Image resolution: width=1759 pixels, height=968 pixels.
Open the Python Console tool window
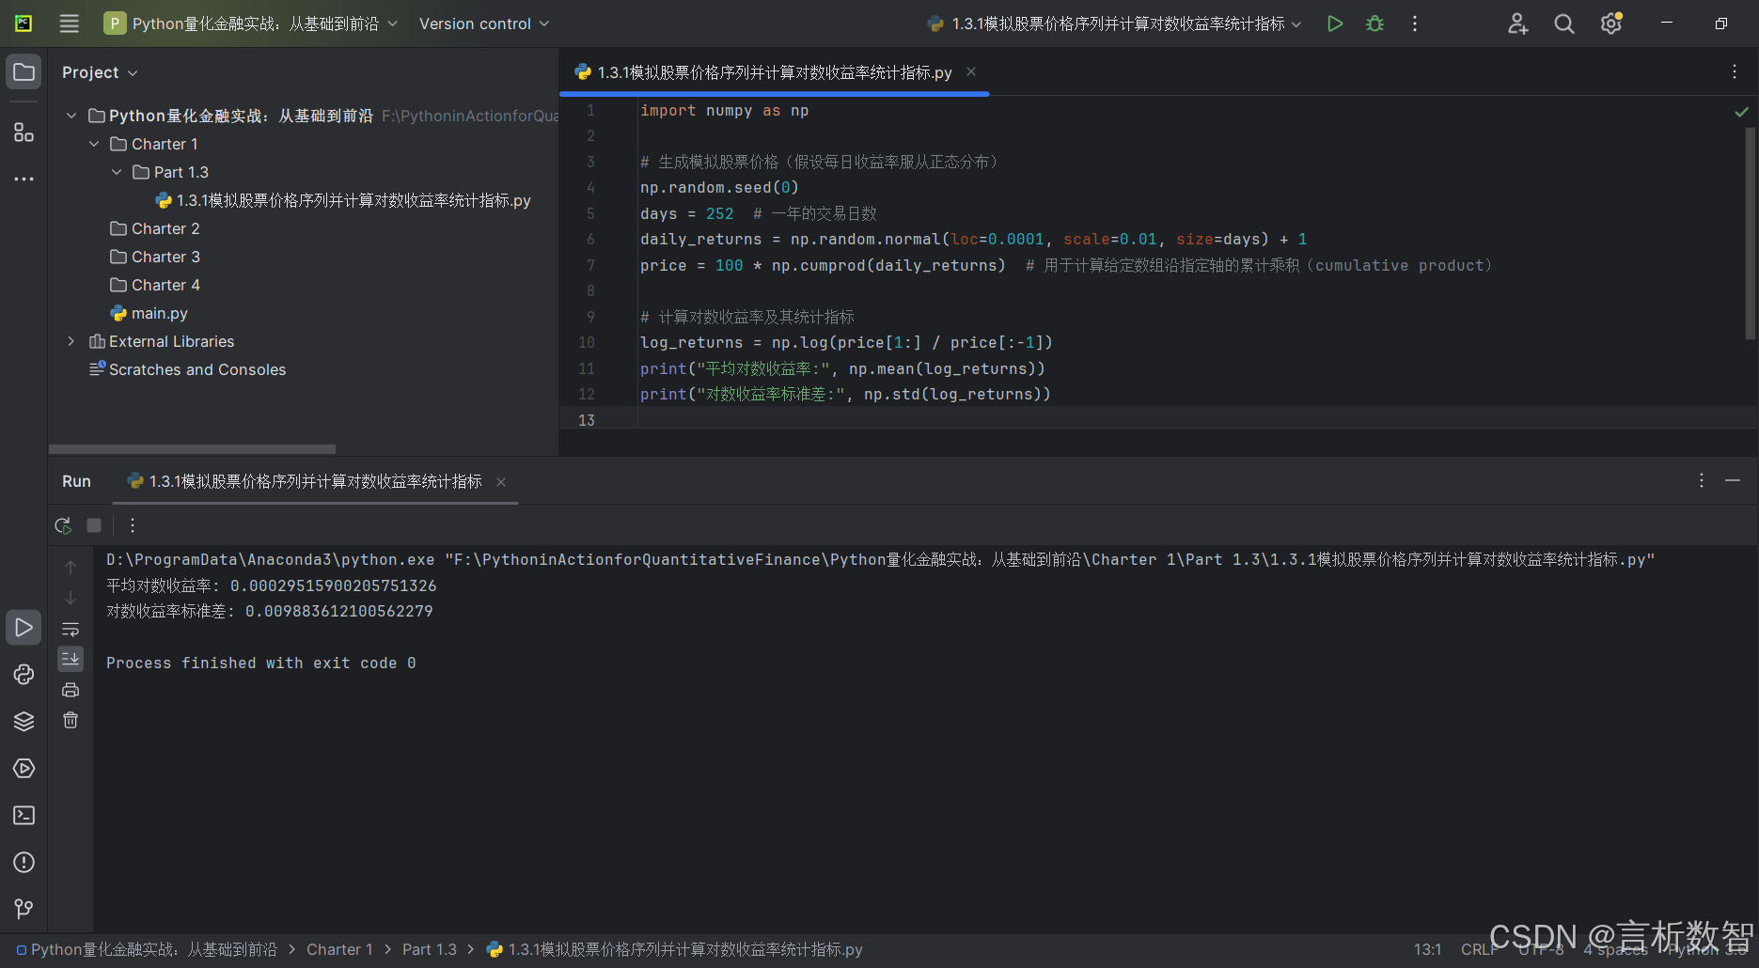[x=24, y=674]
